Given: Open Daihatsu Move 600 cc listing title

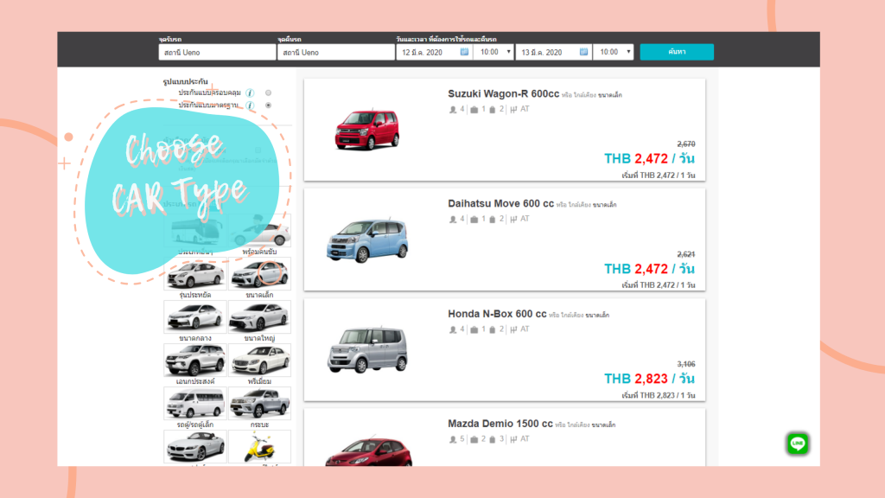Looking at the screenshot, I should pyautogui.click(x=500, y=203).
